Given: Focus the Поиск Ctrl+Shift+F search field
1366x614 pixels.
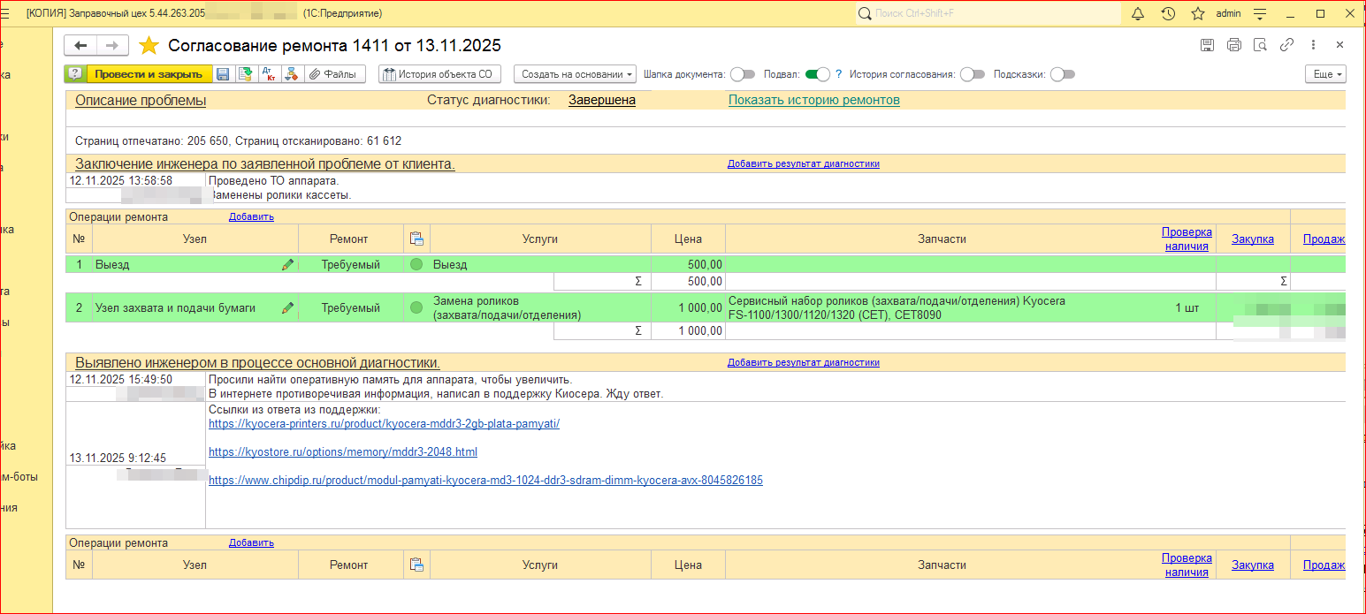Looking at the screenshot, I should pyautogui.click(x=988, y=13).
